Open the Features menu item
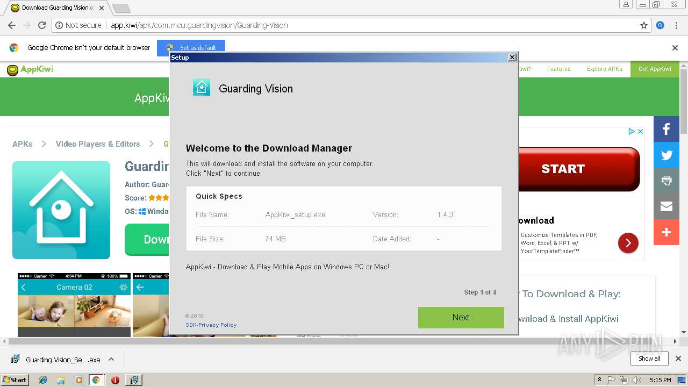Image resolution: width=688 pixels, height=387 pixels. pyautogui.click(x=559, y=69)
